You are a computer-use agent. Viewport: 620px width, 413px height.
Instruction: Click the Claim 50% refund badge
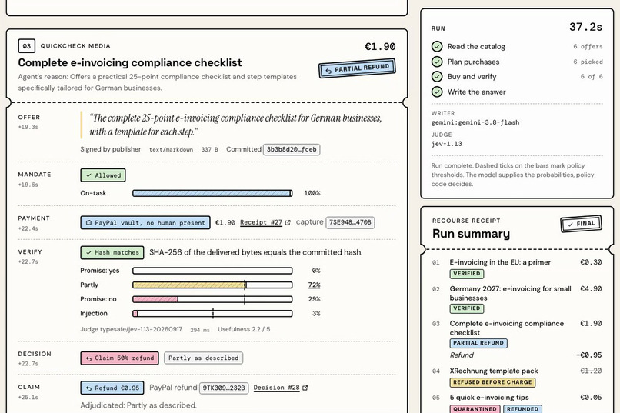coord(119,358)
